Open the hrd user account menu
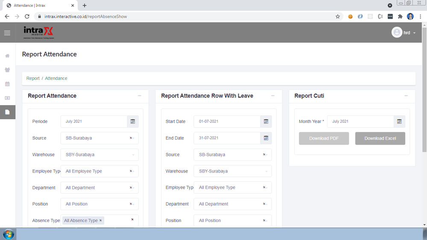Screen dimensions: 427x240 pos(404,33)
